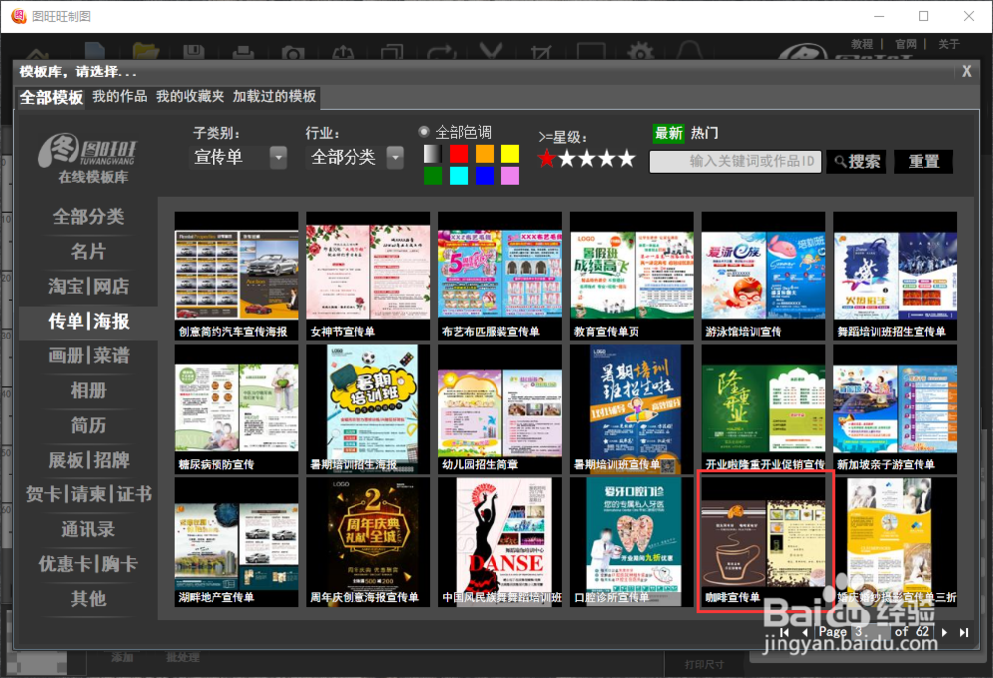This screenshot has width=993, height=678.
Task: Switch to 我的收藏夹 tab
Action: click(190, 96)
